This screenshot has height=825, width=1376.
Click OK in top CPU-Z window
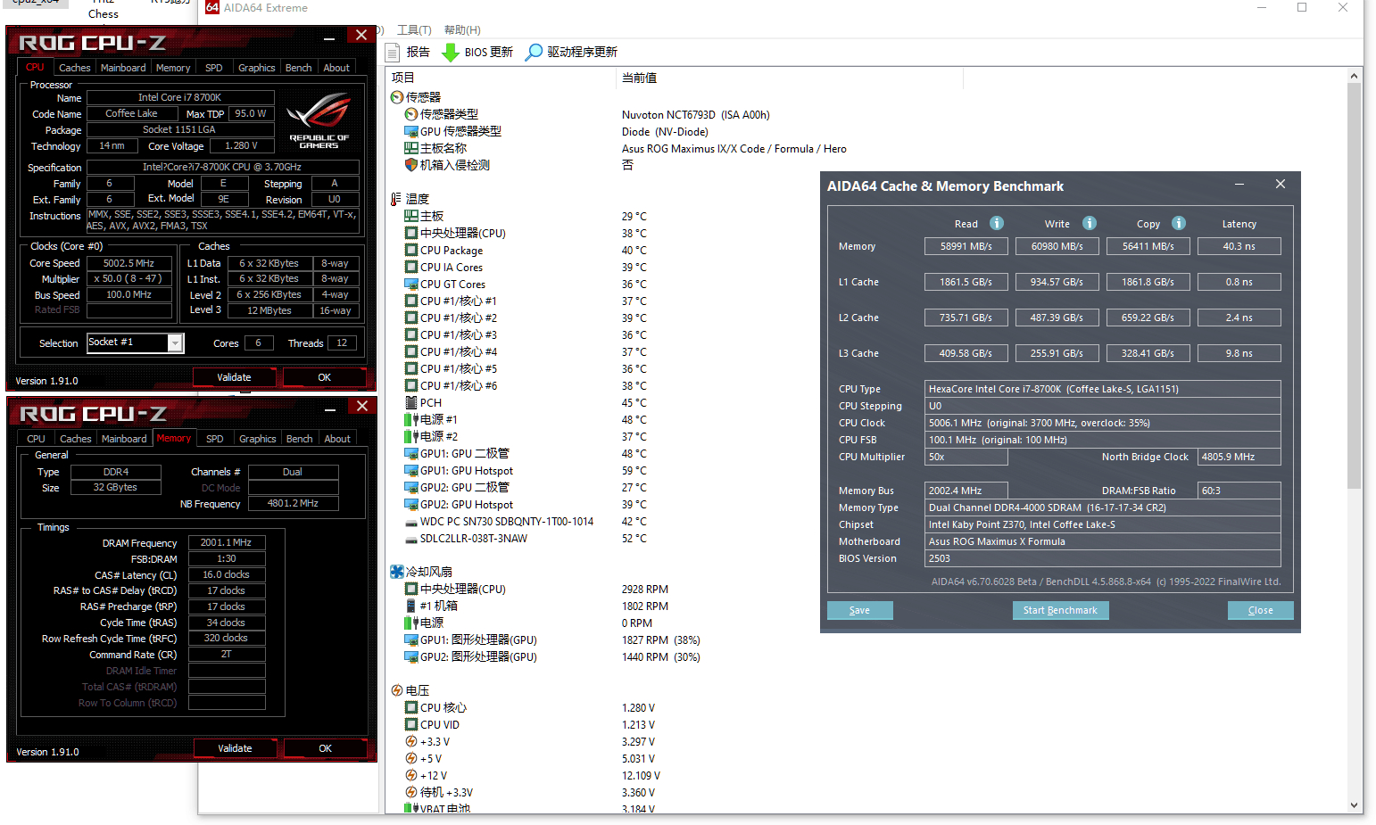325,377
